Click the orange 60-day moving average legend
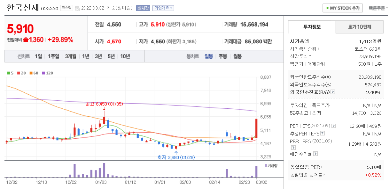The height and width of the screenshot is (189, 389). [33, 73]
